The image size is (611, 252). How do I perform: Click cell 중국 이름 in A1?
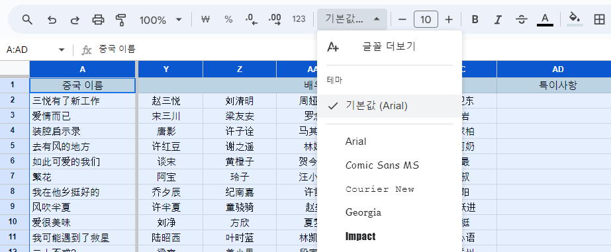(83, 85)
